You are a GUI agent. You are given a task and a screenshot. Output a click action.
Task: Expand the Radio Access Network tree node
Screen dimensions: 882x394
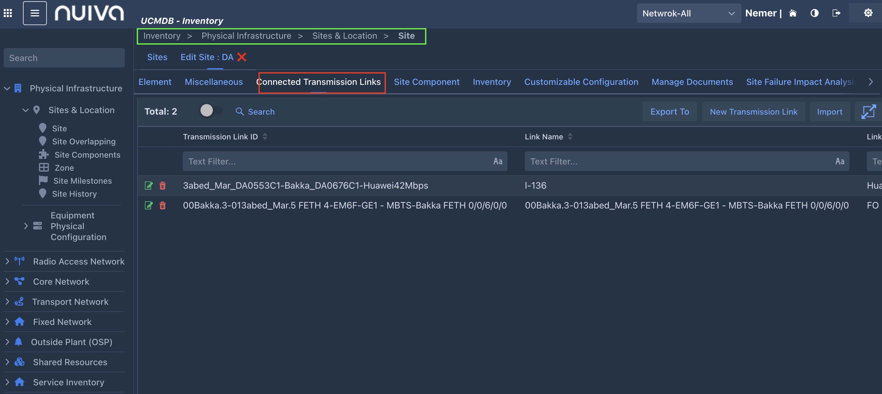(7, 261)
